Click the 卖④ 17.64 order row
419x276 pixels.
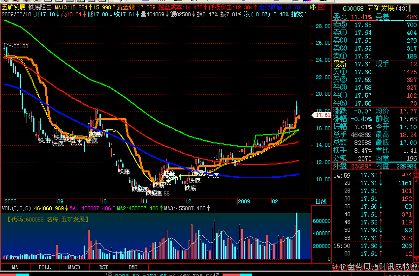pos(375,33)
